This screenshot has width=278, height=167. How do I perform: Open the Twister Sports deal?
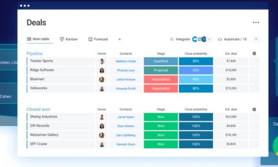point(41,61)
